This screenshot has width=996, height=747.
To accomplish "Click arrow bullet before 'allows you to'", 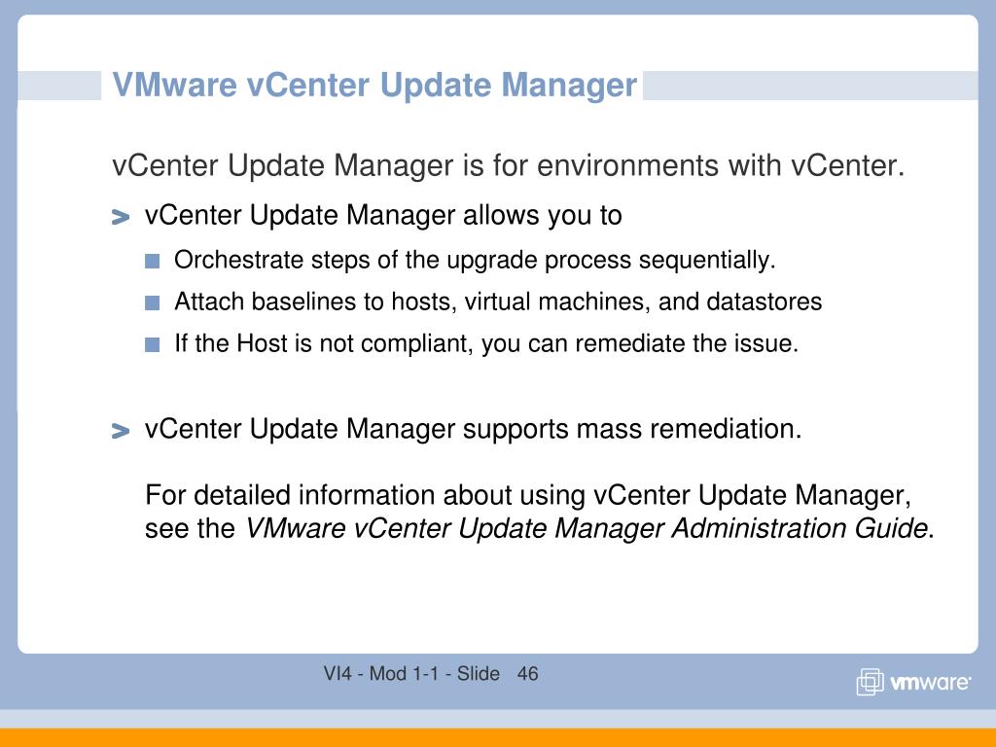I will click(x=120, y=217).
